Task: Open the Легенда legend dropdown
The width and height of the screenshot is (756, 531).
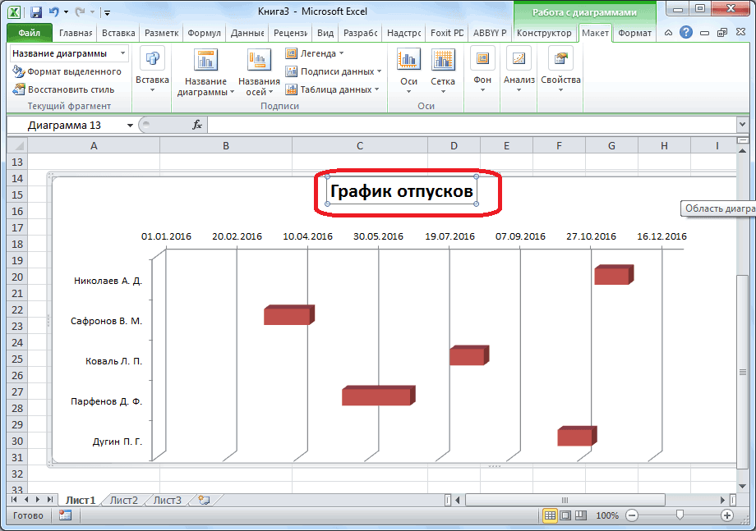Action: click(x=316, y=53)
